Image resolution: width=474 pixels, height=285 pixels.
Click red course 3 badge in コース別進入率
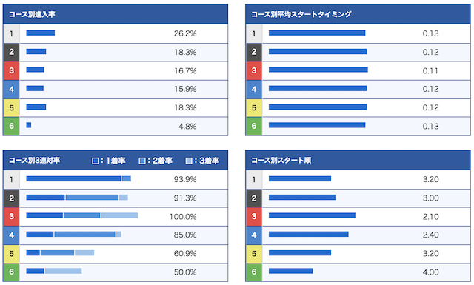point(12,71)
